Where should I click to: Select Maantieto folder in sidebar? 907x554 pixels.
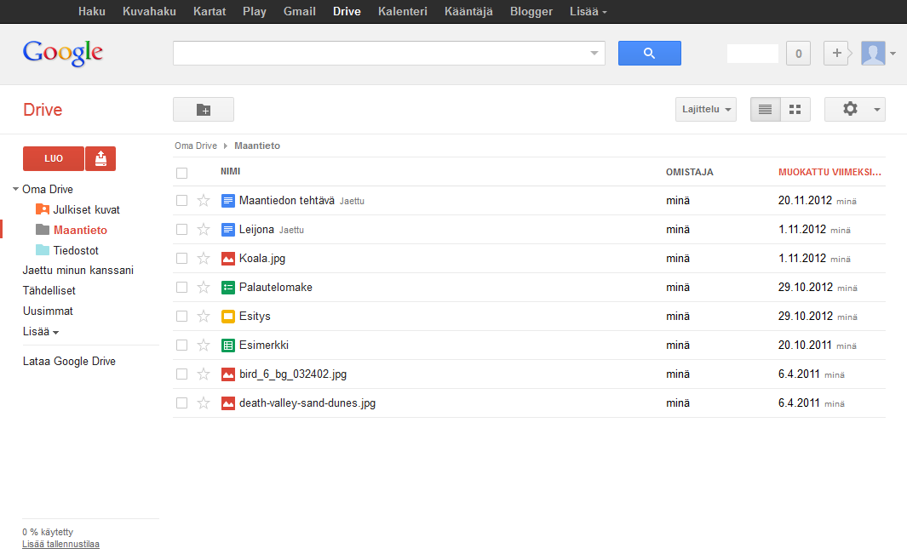tap(80, 230)
